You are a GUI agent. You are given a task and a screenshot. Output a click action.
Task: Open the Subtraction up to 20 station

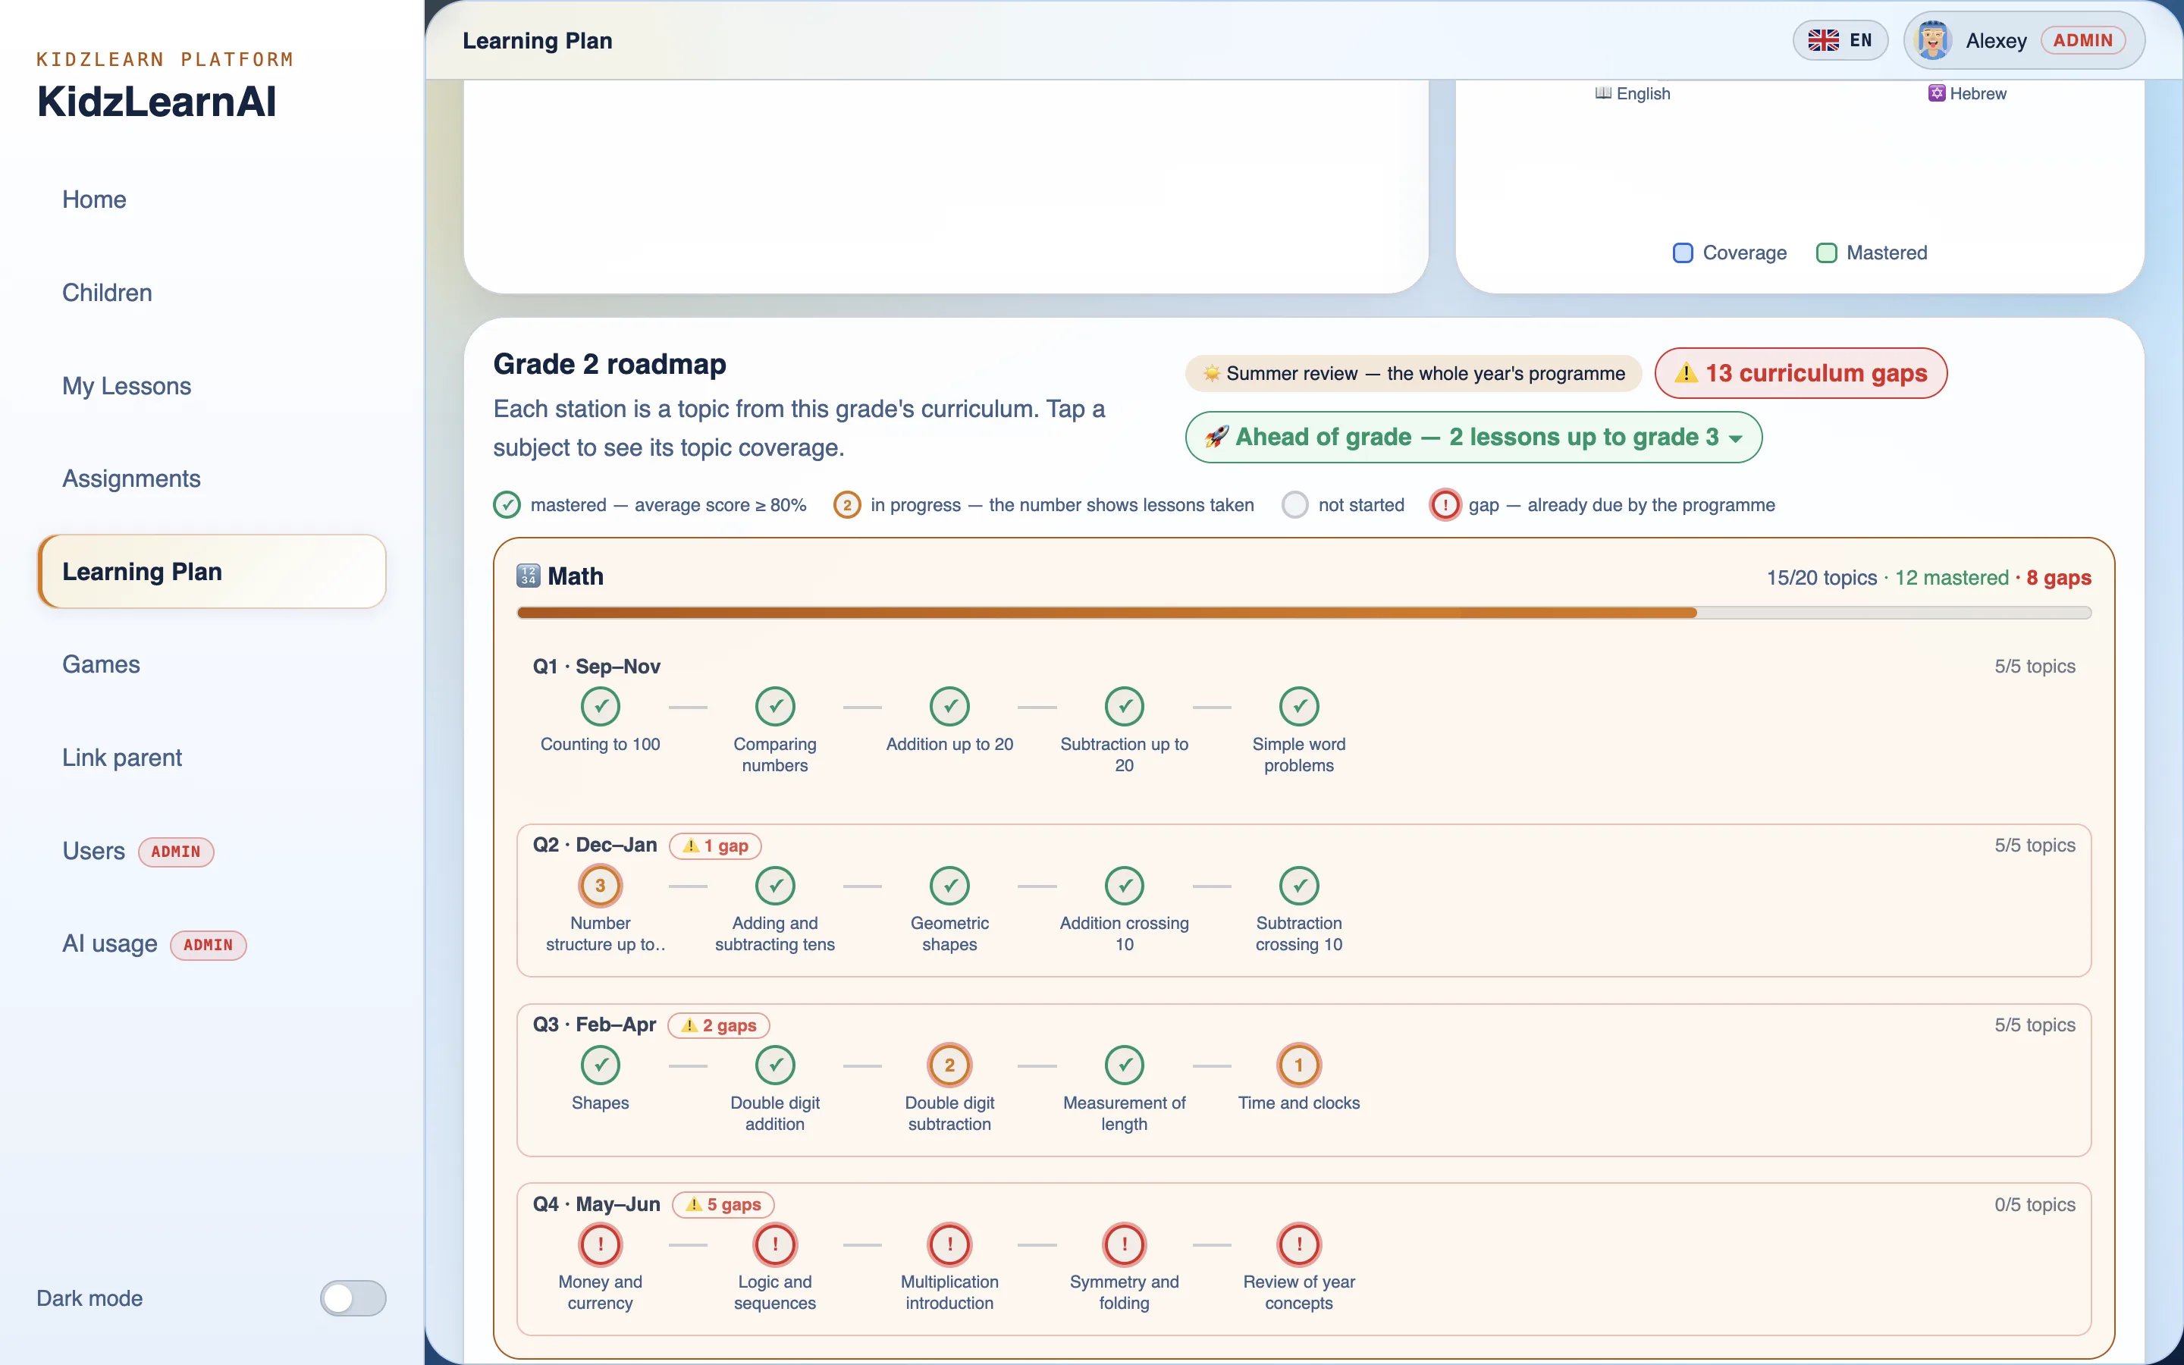[x=1125, y=707]
